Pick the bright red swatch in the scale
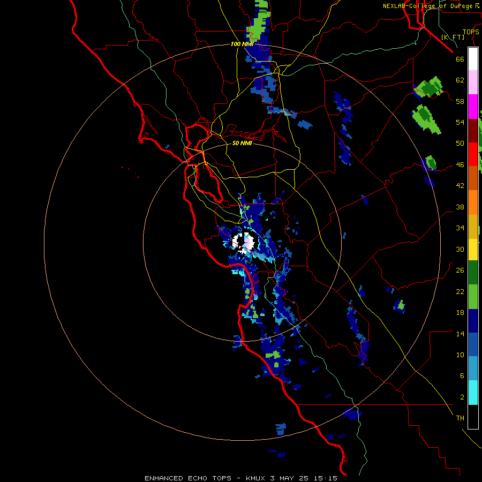Image resolution: width=482 pixels, height=482 pixels. click(x=473, y=154)
